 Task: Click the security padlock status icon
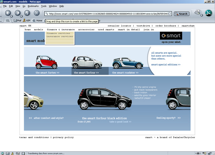[210, 153]
